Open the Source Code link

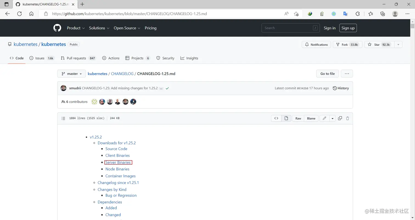point(116,149)
